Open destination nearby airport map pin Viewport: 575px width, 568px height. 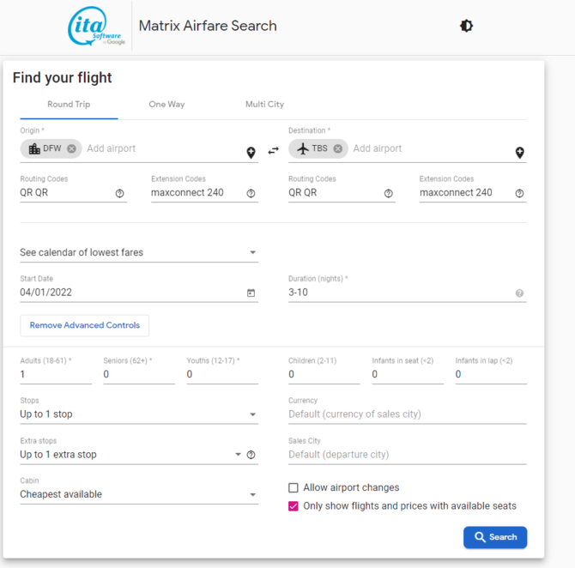(x=519, y=153)
